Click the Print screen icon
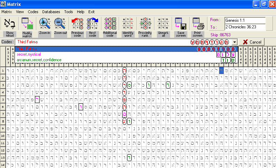This screenshot has height=168, width=276. 198,24
